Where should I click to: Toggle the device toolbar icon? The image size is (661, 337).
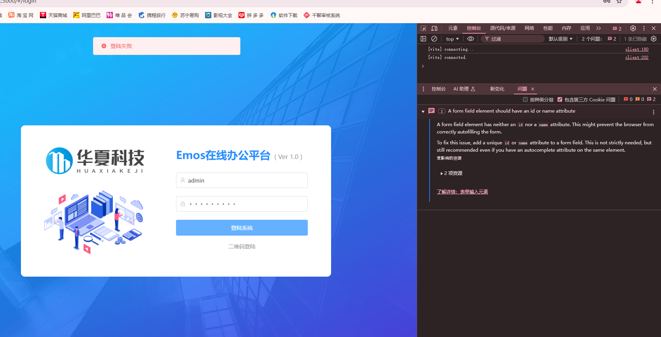(434, 28)
